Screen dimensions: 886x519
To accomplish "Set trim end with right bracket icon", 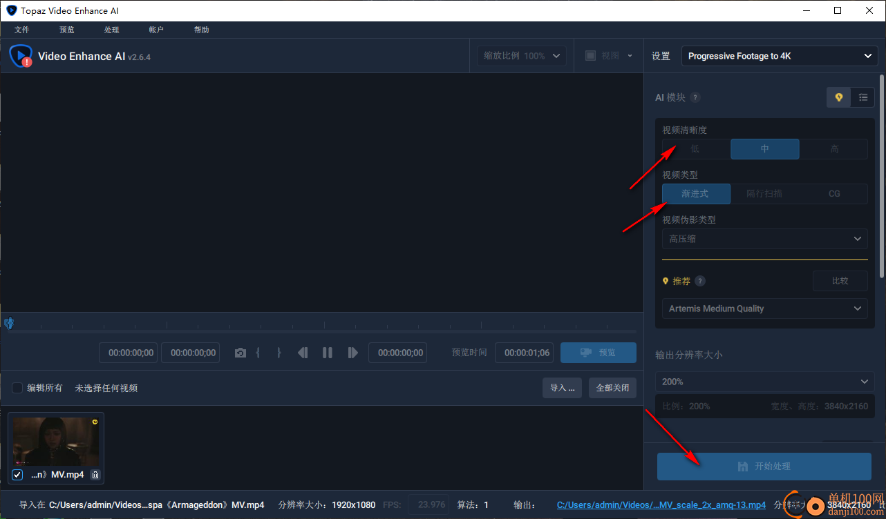I will (279, 353).
